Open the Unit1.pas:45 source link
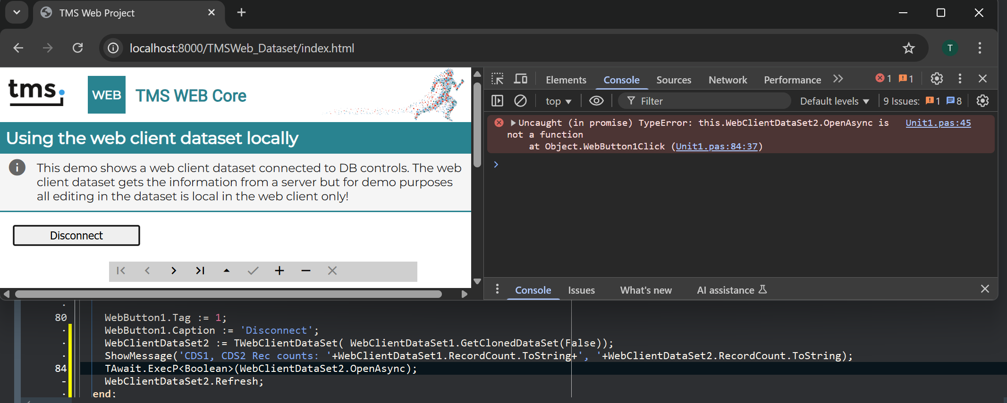1007x403 pixels. (x=938, y=123)
